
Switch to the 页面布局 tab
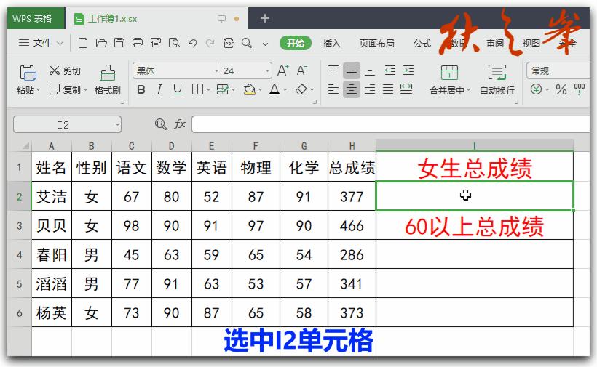[376, 44]
